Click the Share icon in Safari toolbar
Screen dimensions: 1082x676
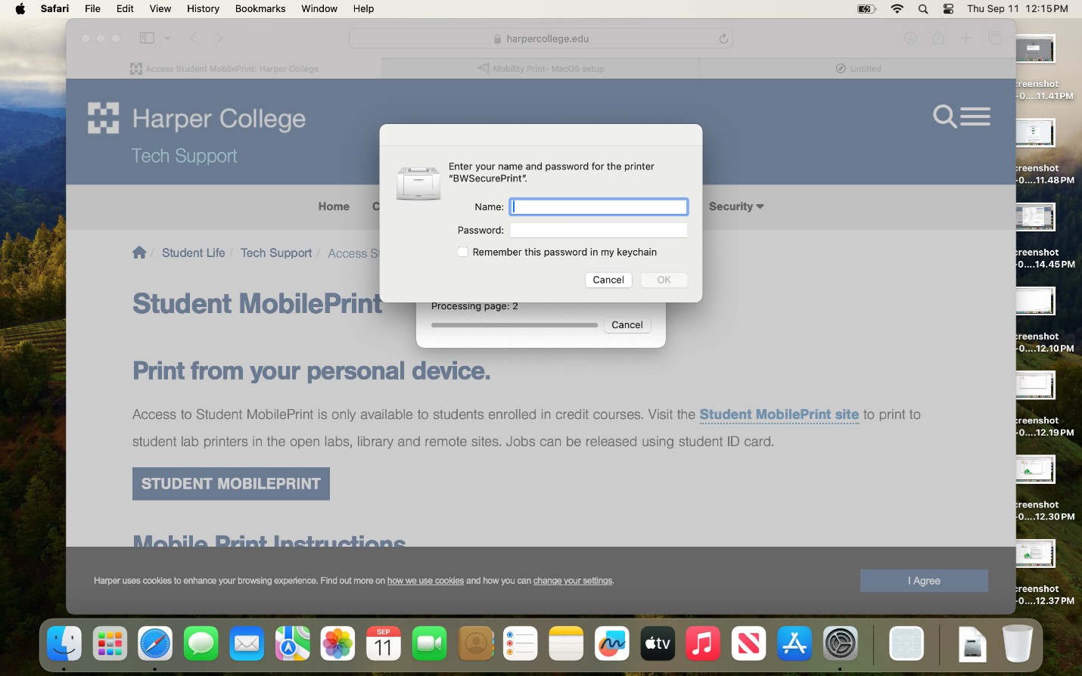click(938, 38)
